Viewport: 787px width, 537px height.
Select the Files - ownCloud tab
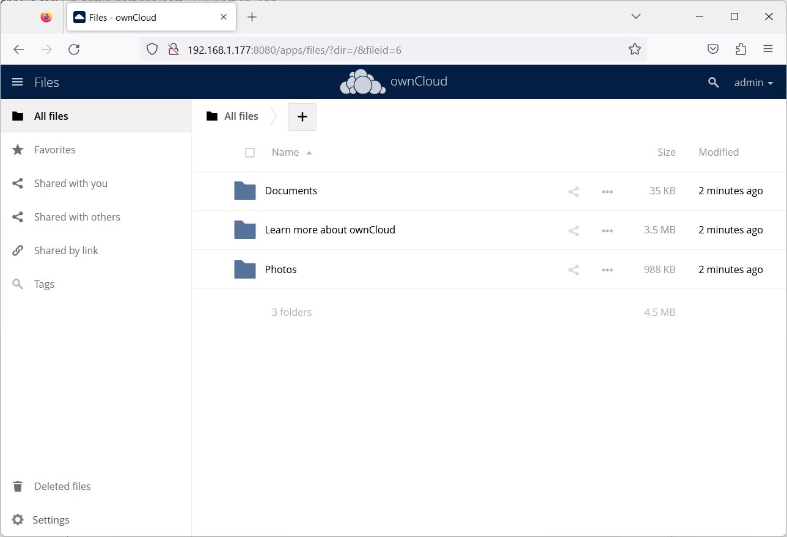[151, 17]
